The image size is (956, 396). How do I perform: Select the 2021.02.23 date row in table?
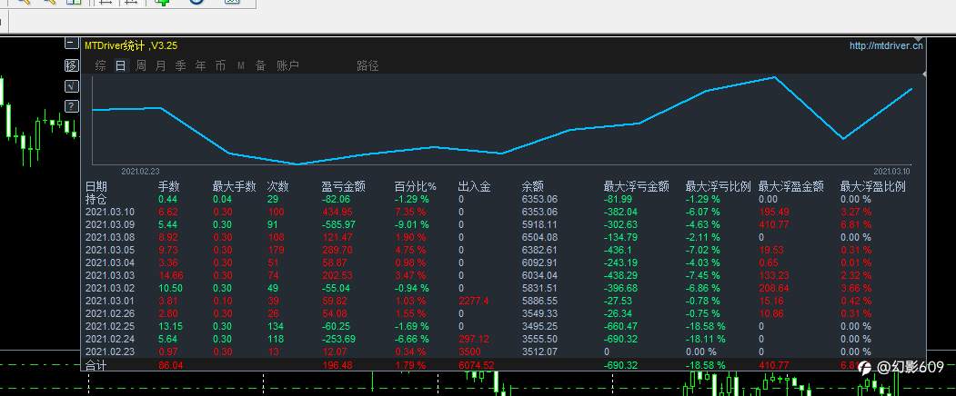click(110, 352)
